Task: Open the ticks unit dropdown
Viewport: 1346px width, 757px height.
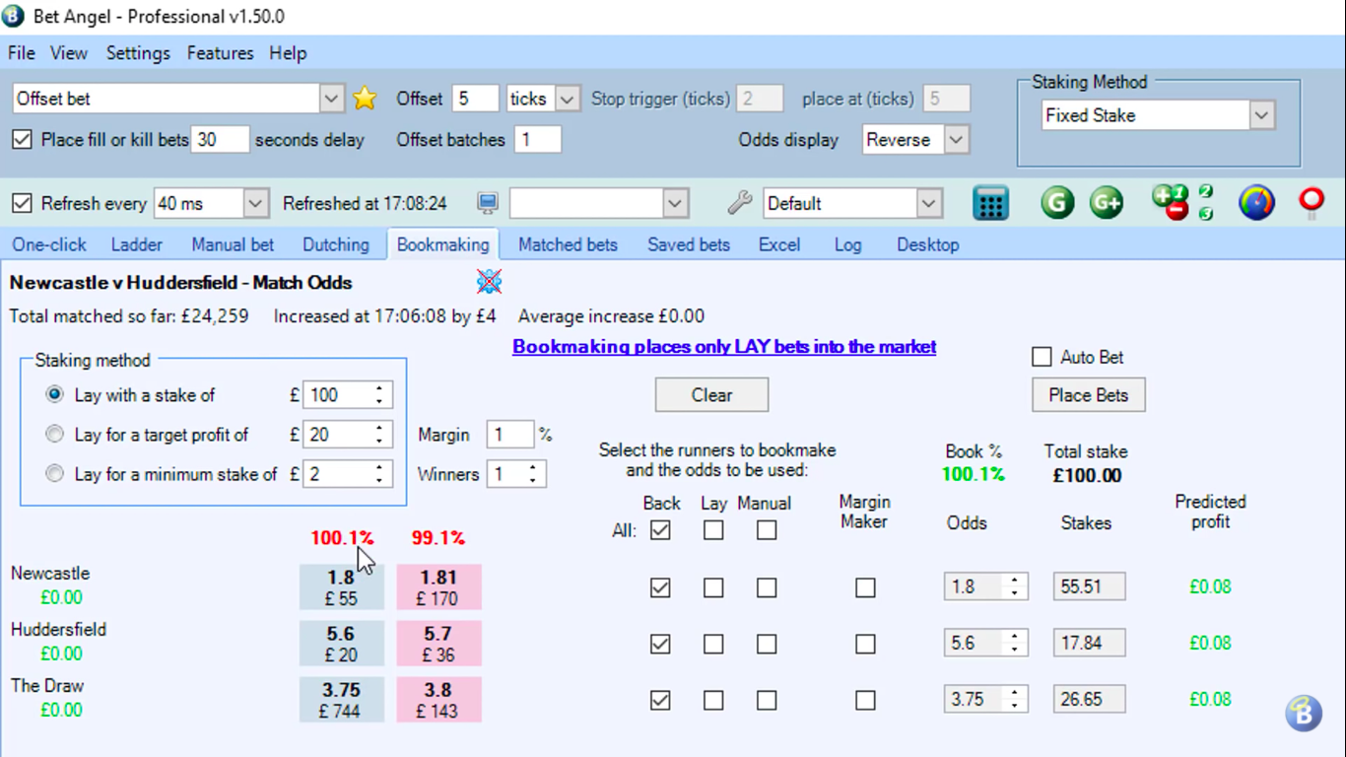Action: pyautogui.click(x=568, y=99)
